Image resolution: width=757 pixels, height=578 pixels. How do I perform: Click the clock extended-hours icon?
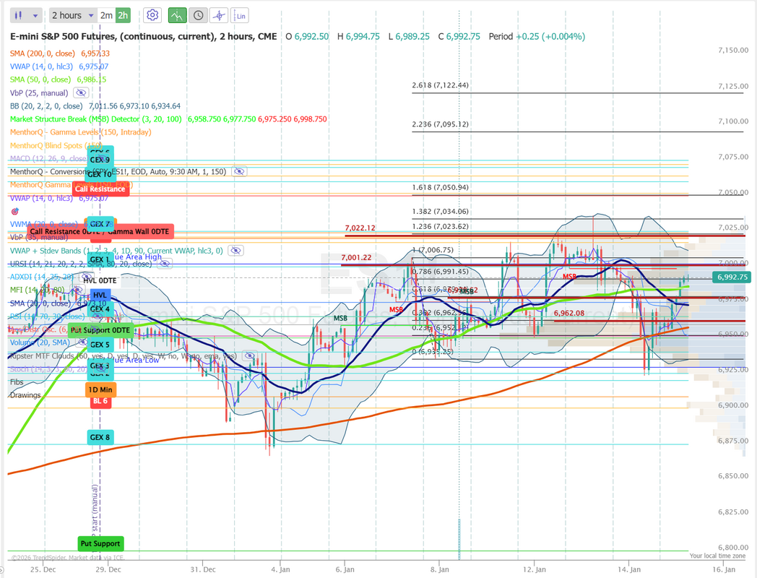tap(198, 15)
